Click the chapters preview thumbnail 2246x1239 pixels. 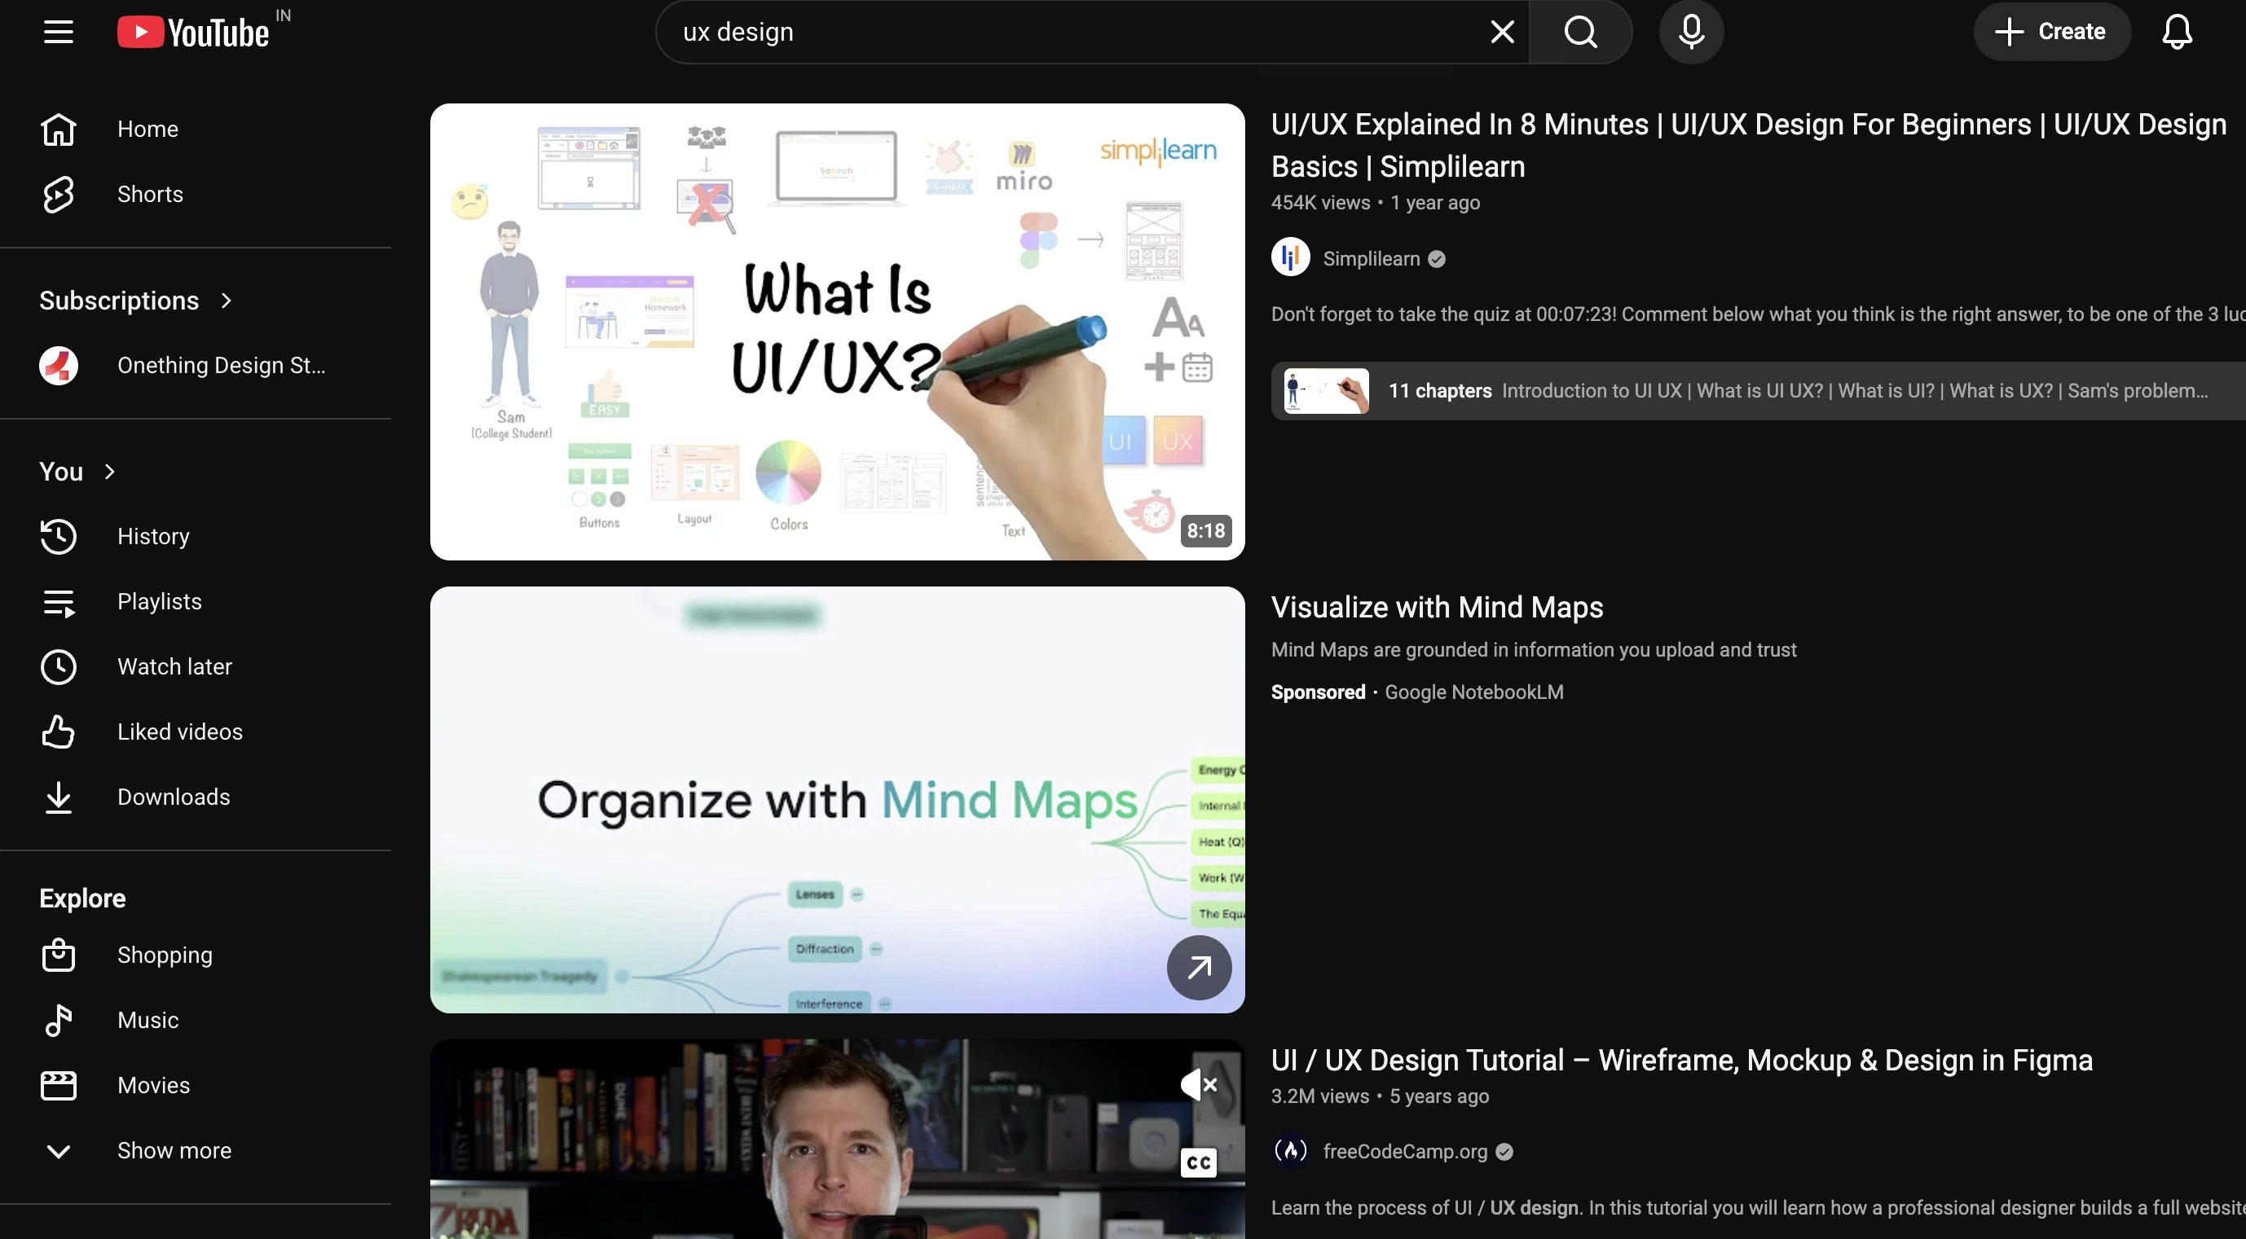pyautogui.click(x=1326, y=391)
